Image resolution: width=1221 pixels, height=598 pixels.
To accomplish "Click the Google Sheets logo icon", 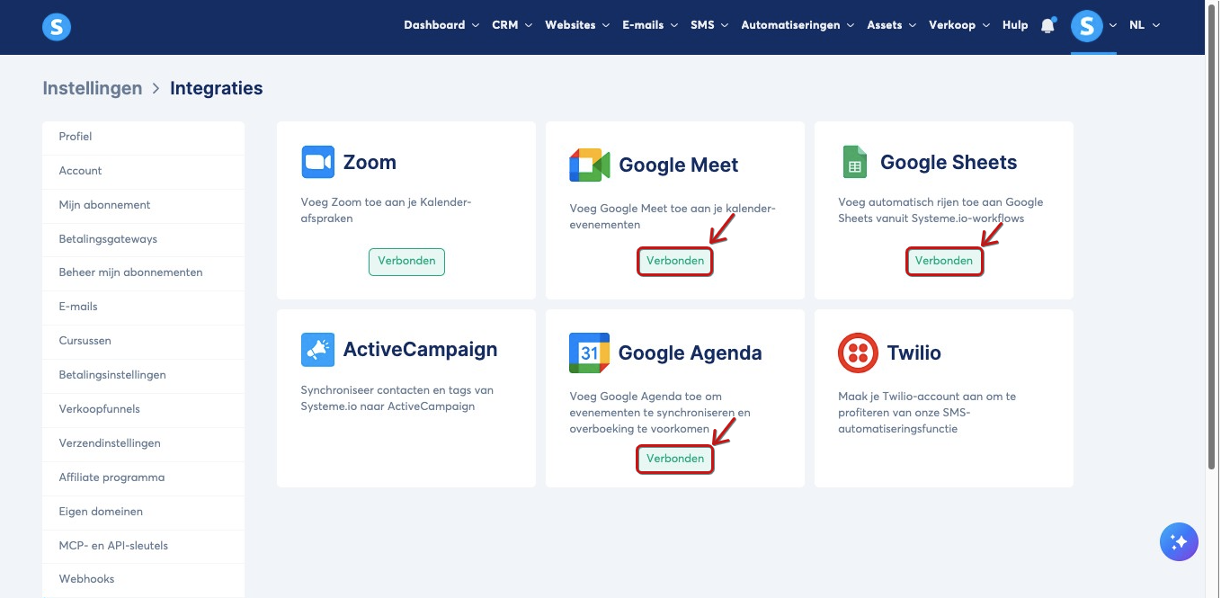I will (854, 162).
